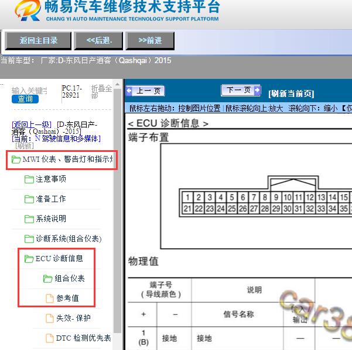
Task: Open the DTC 检测优先表 document
Action: (x=84, y=338)
